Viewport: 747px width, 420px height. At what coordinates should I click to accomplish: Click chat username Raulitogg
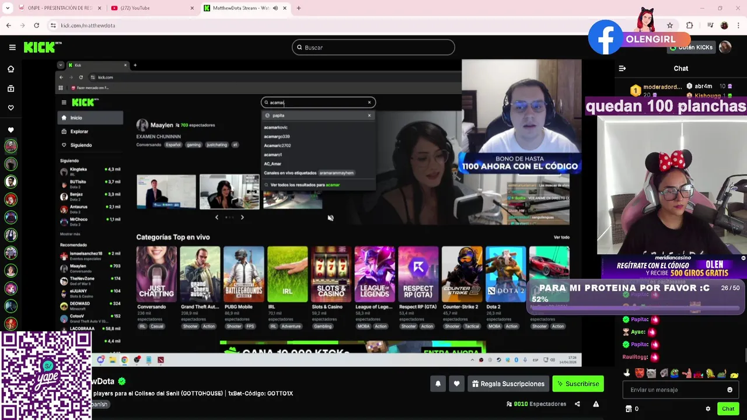tap(635, 357)
